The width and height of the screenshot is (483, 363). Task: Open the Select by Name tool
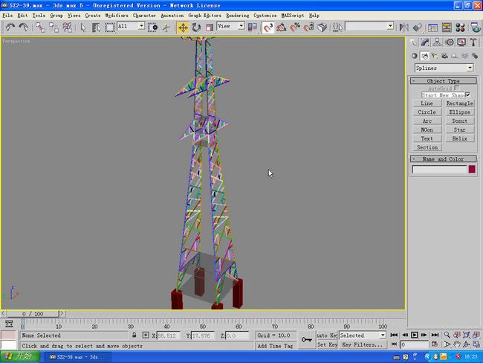coord(96,28)
